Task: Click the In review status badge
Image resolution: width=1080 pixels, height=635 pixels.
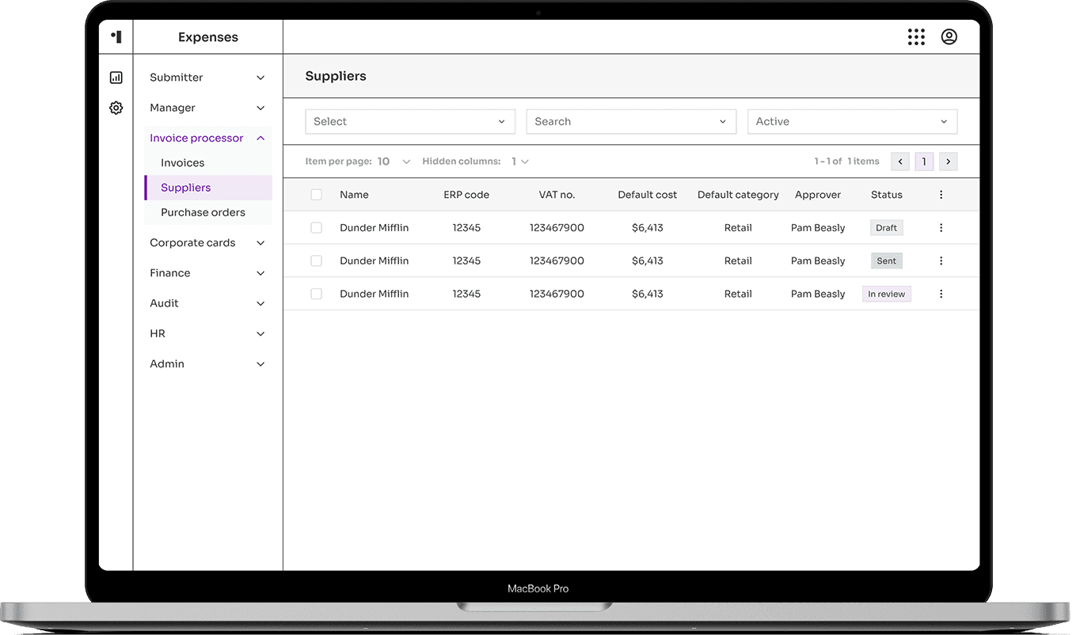Action: (887, 294)
